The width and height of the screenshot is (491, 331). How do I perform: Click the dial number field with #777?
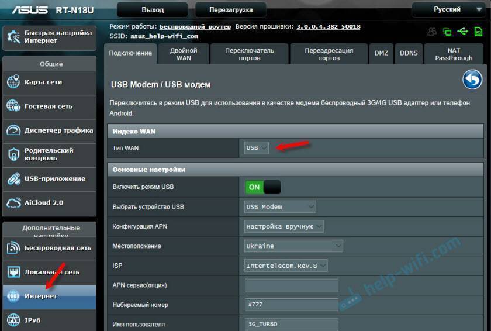pyautogui.click(x=292, y=305)
